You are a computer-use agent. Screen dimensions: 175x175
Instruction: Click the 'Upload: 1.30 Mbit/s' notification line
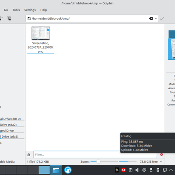pyautogui.click(x=135, y=150)
